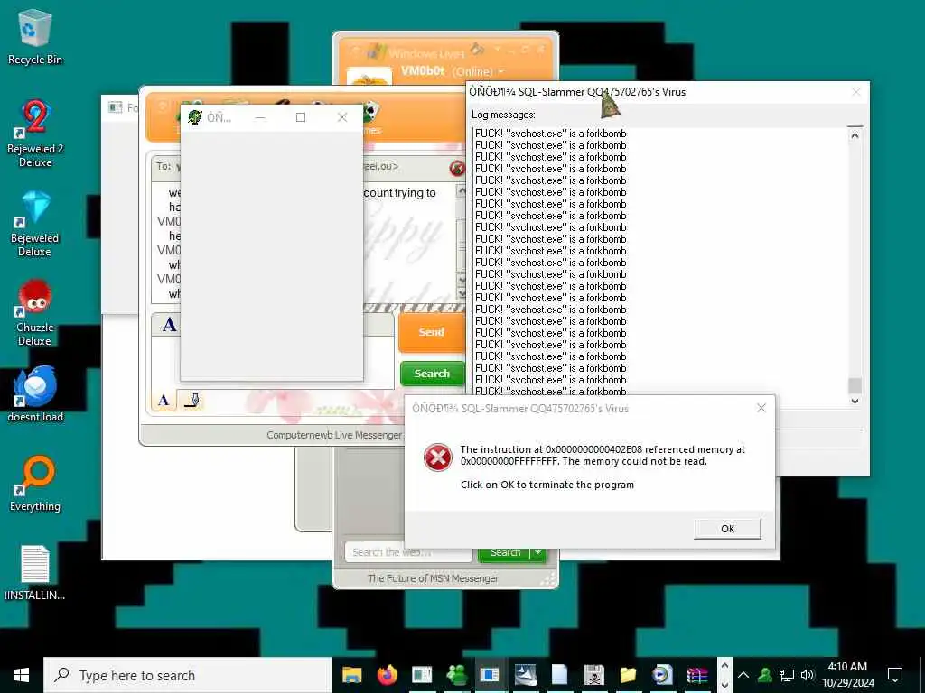Image resolution: width=925 pixels, height=693 pixels.
Task: Click the active window icon in the taskbar
Action: 490,675
